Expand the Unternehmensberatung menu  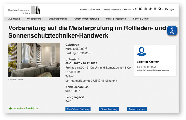[87, 19]
